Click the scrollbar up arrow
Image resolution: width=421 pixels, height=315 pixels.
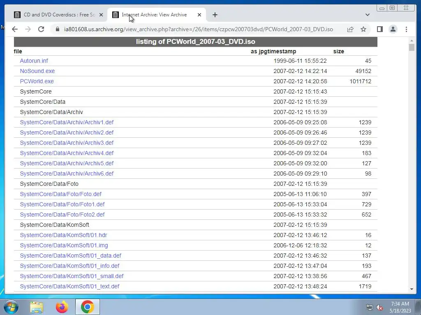(412, 41)
